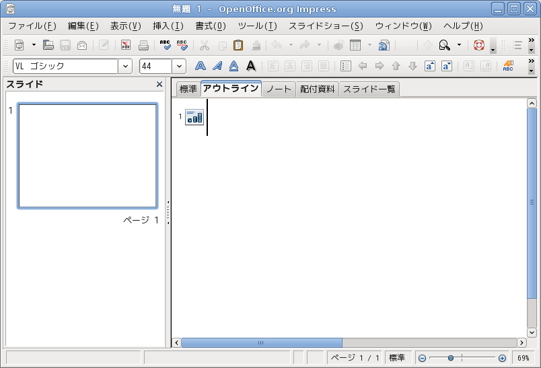Toggle bullets on/off in toolbar
Image resolution: width=541 pixels, height=368 pixels.
coord(346,66)
